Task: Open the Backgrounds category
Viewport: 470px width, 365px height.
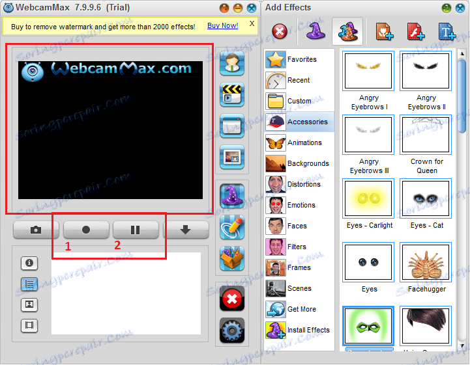Action: 299,163
